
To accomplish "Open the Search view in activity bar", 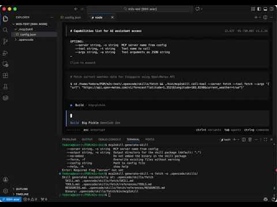I will pos(5,30).
